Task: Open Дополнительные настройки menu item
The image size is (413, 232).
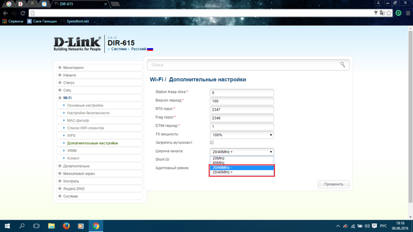Action: pyautogui.click(x=99, y=143)
